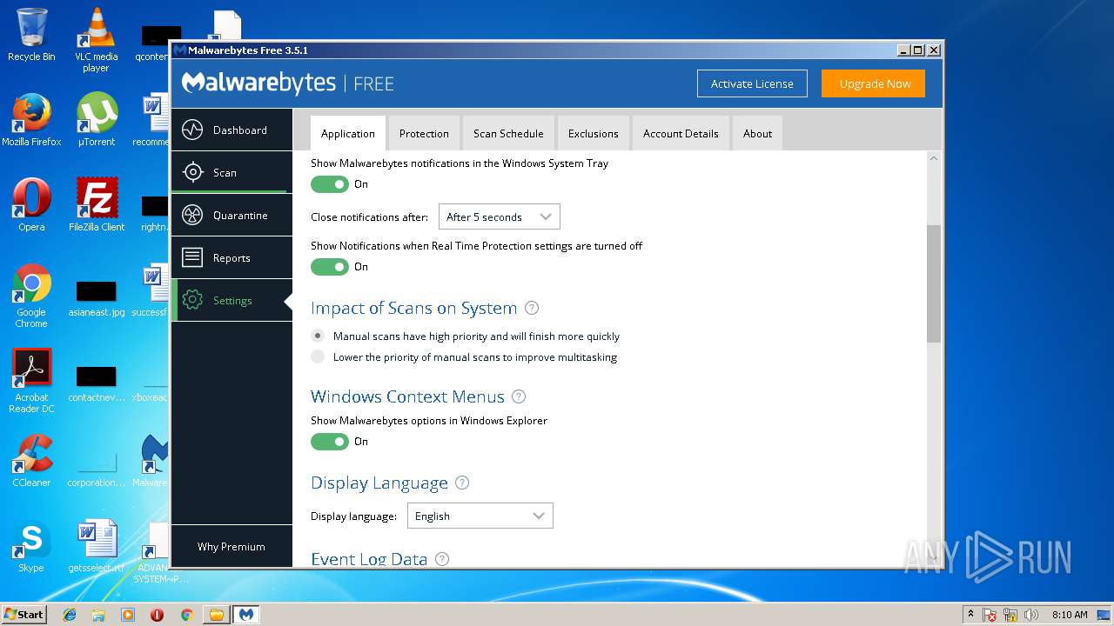
Task: Open help icon for Windows Context Menus
Action: tap(519, 396)
